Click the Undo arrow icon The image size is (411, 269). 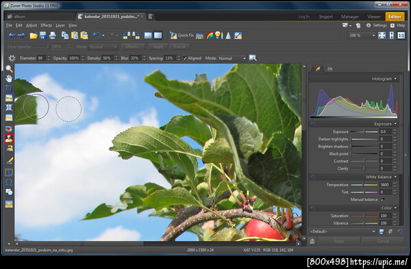point(97,35)
